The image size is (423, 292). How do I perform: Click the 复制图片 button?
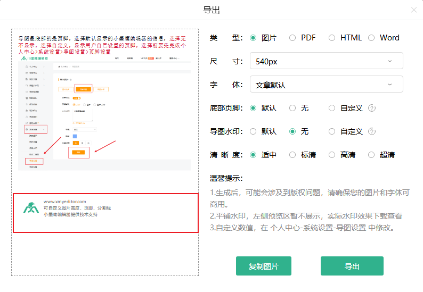(264, 266)
